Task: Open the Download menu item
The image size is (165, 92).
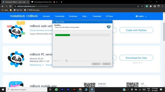Action: 97,16
